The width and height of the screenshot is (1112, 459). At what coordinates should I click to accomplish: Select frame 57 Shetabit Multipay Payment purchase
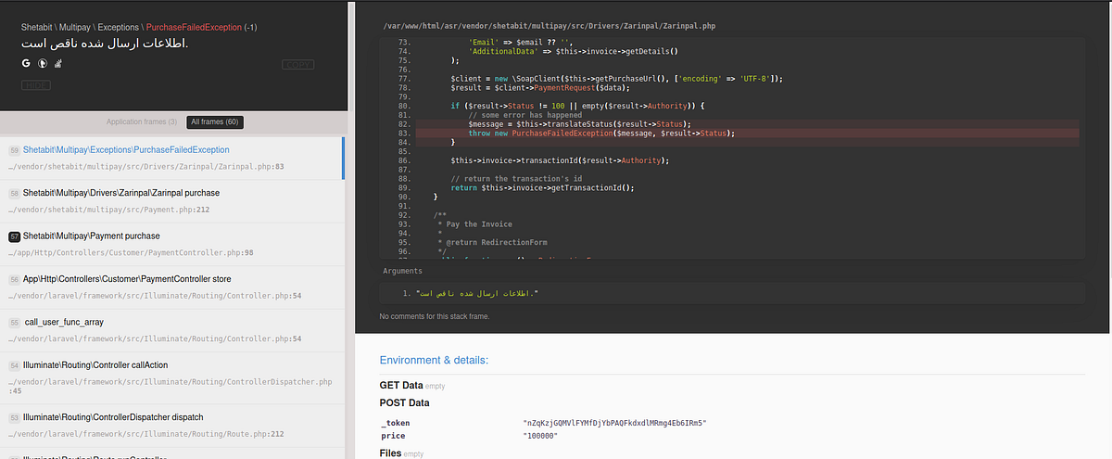click(171, 244)
